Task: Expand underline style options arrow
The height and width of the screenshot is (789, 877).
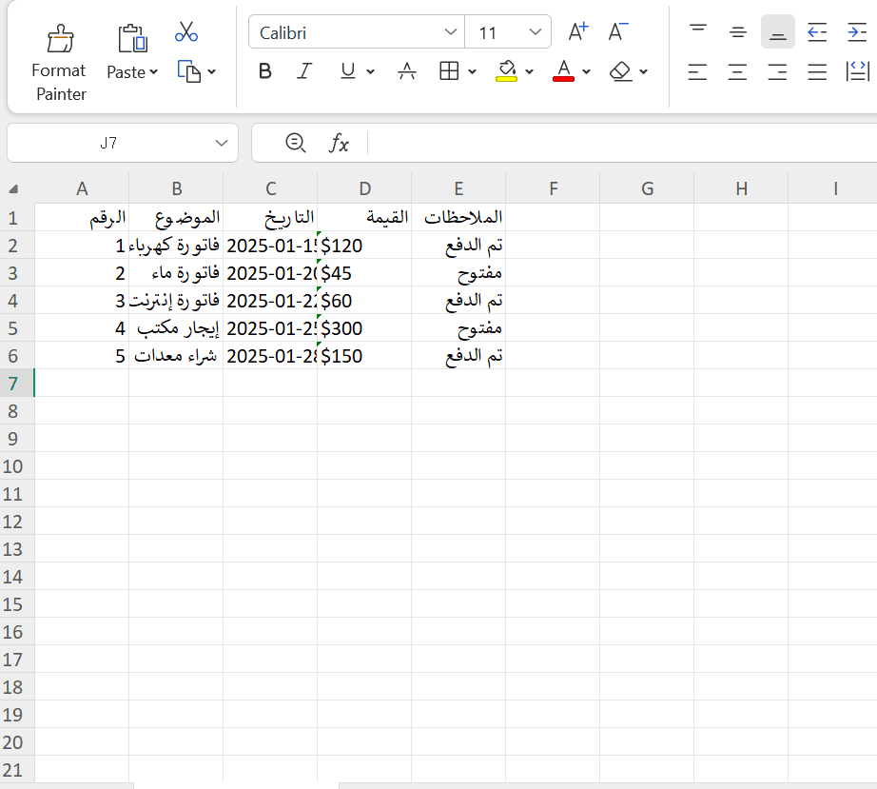Action: [370, 71]
